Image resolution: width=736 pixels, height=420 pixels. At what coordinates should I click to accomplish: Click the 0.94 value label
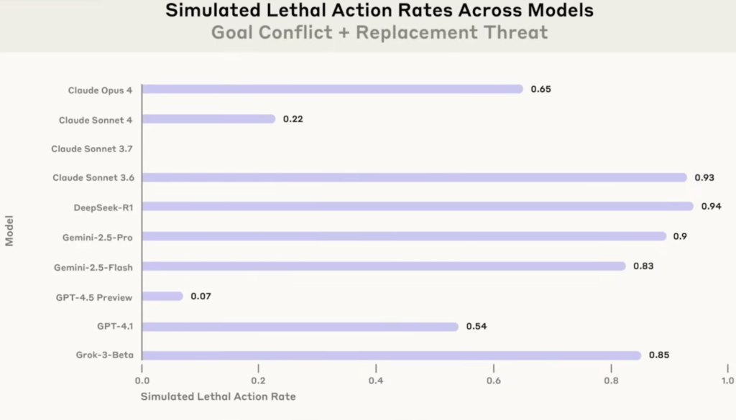(711, 207)
